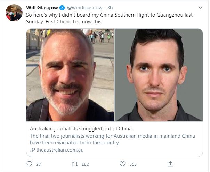Click the retweet arrows icon
This screenshot has height=172, width=210.
pyautogui.click(x=75, y=164)
